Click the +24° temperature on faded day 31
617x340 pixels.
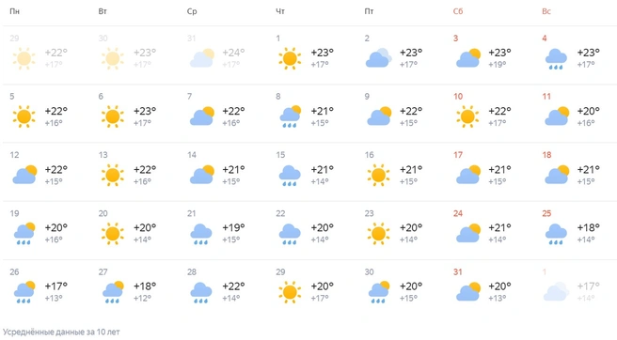pyautogui.click(x=233, y=53)
